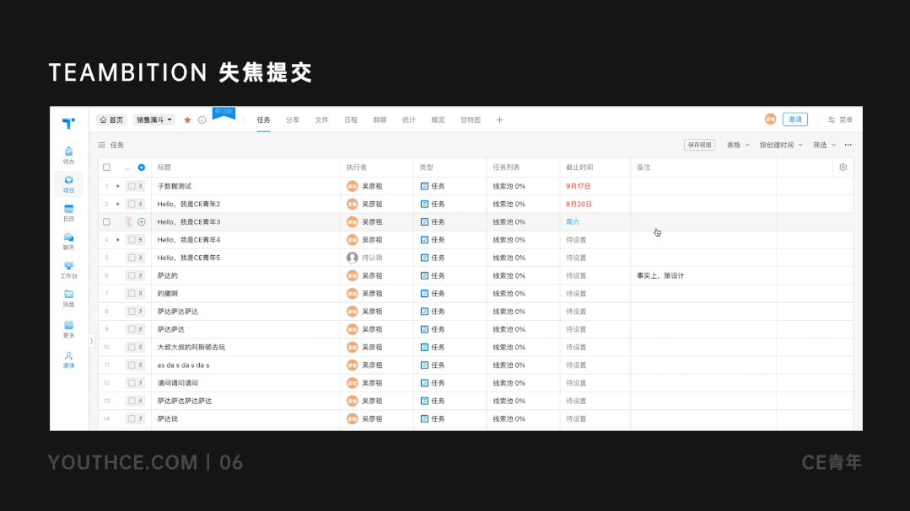The image size is (910, 511).
Task: Expand subtasks of Hello CE青年2 row
Action: [x=118, y=204]
